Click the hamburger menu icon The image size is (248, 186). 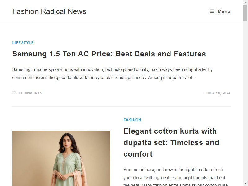point(212,11)
